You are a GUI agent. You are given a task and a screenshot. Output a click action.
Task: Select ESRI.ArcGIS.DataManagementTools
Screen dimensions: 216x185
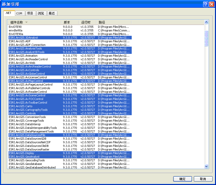point(70,131)
